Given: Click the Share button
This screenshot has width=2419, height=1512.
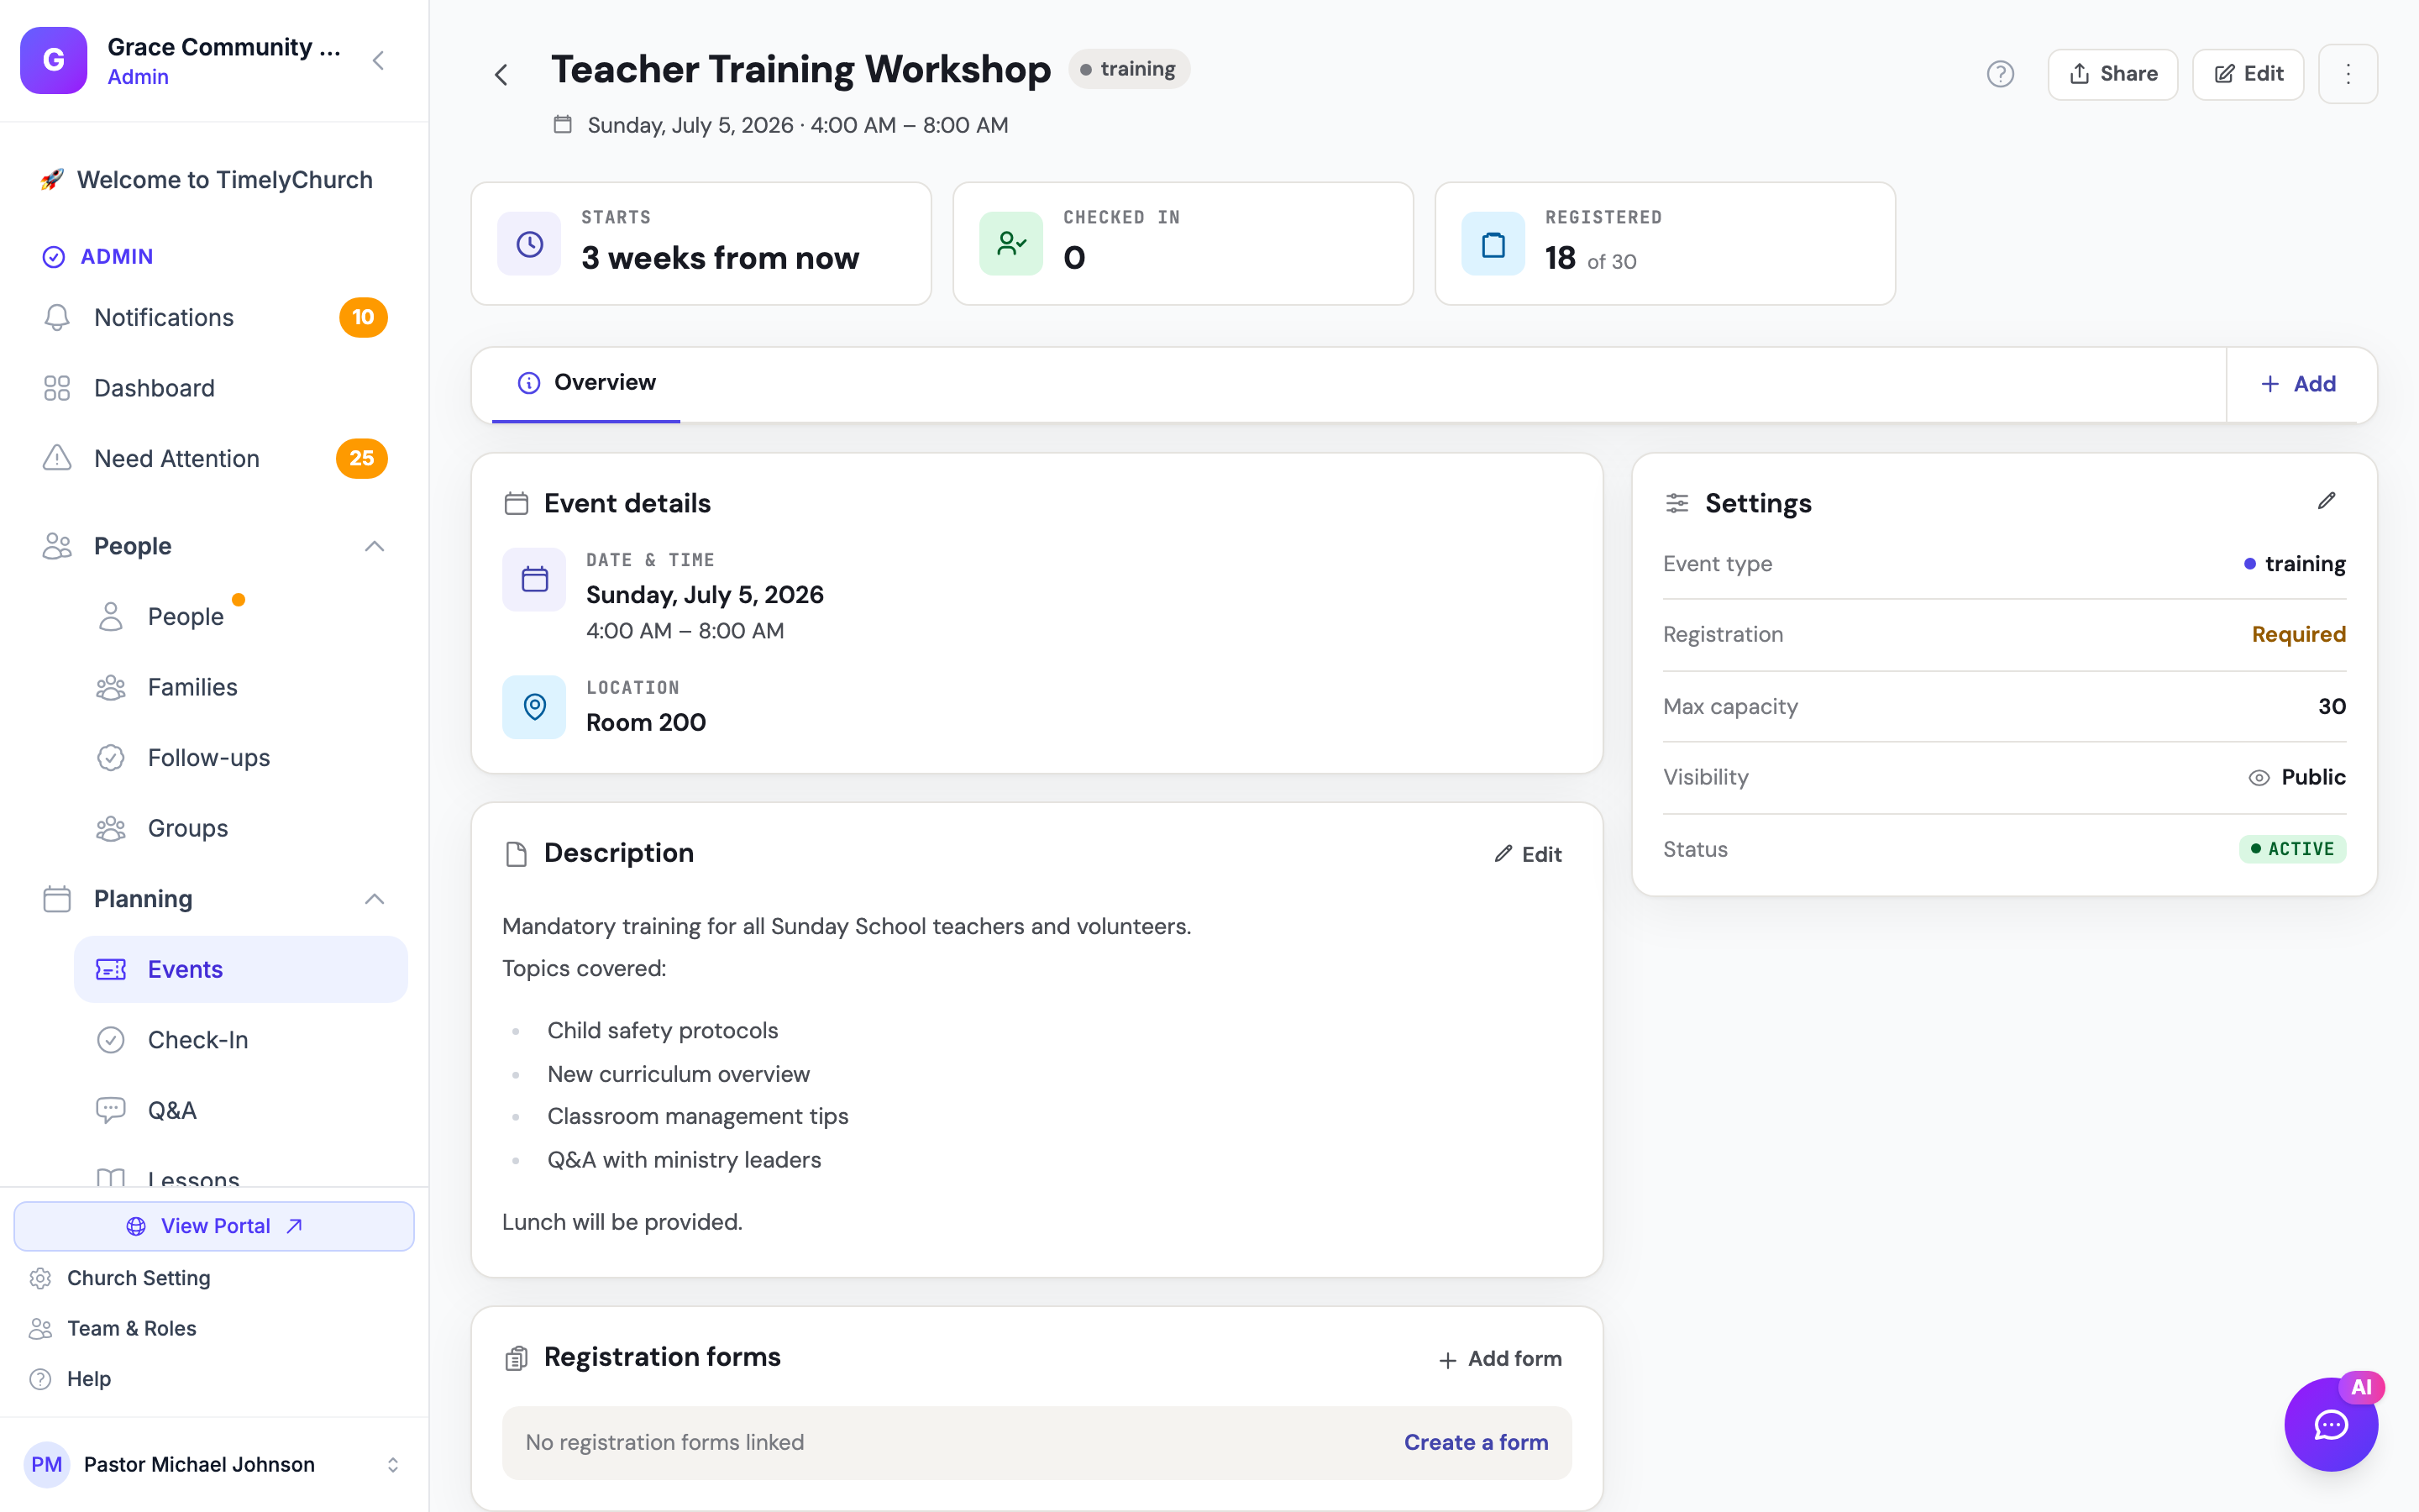Looking at the screenshot, I should (x=2112, y=74).
